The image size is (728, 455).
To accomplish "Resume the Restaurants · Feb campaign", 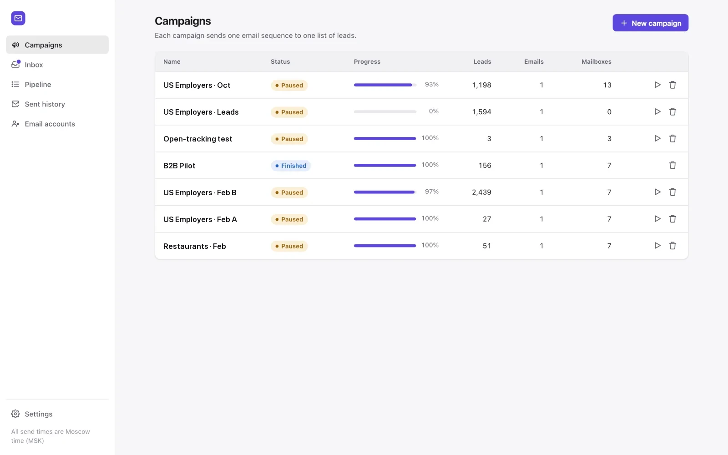I will (657, 246).
